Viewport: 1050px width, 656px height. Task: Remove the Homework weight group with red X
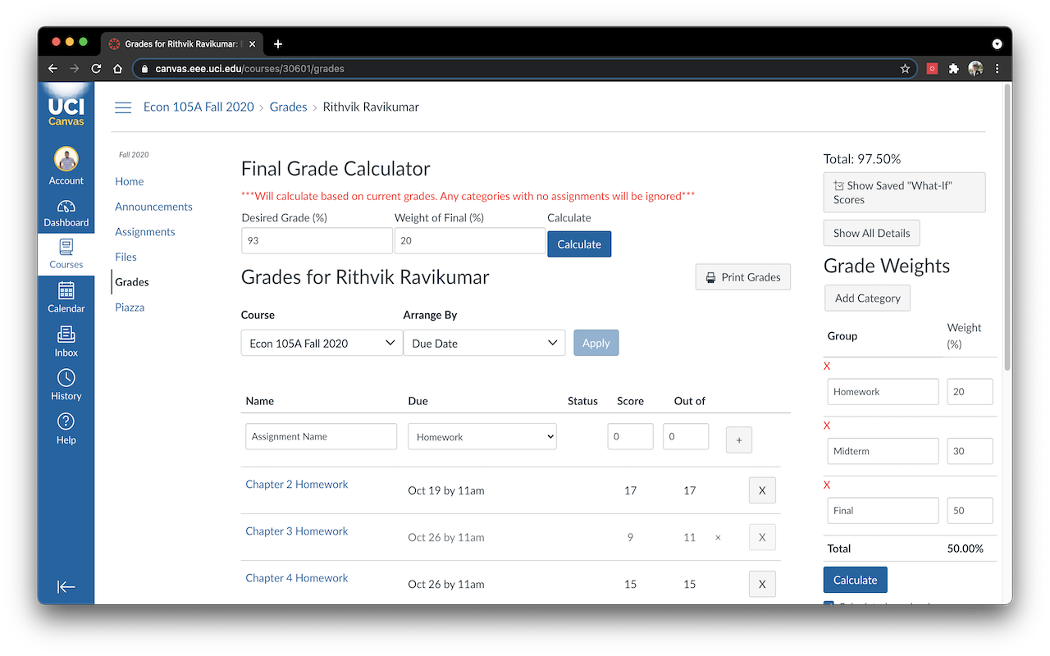click(827, 366)
